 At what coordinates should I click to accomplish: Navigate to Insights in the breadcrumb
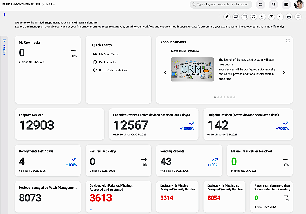coord(50,5)
